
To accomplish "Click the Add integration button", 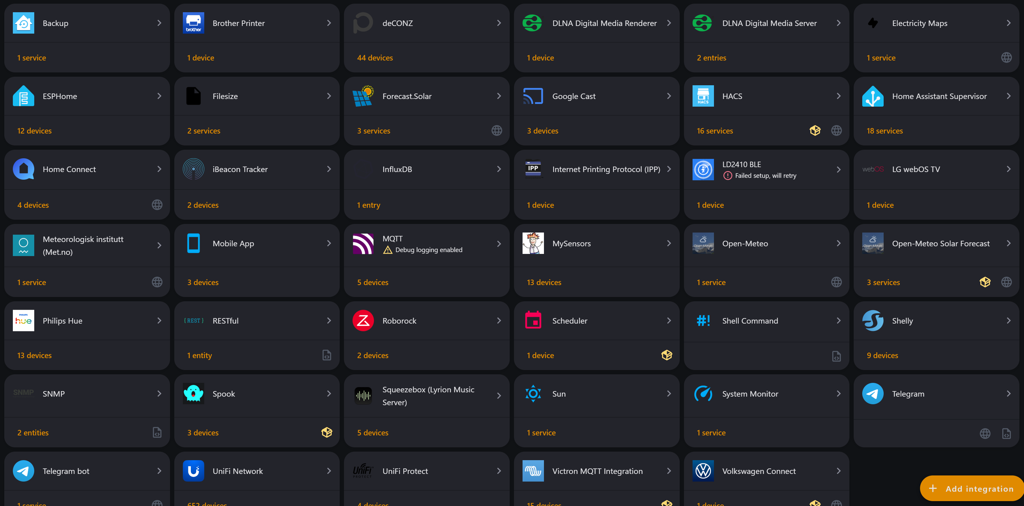I will (972, 489).
